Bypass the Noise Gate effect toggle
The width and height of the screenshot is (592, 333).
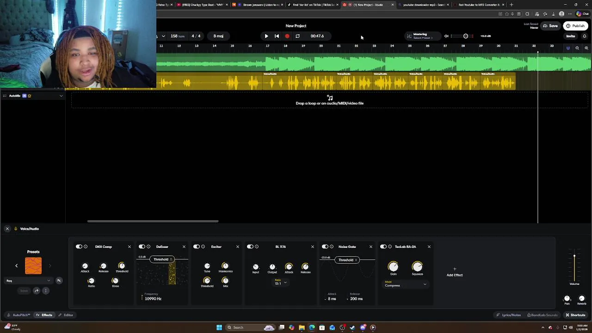[325, 247]
